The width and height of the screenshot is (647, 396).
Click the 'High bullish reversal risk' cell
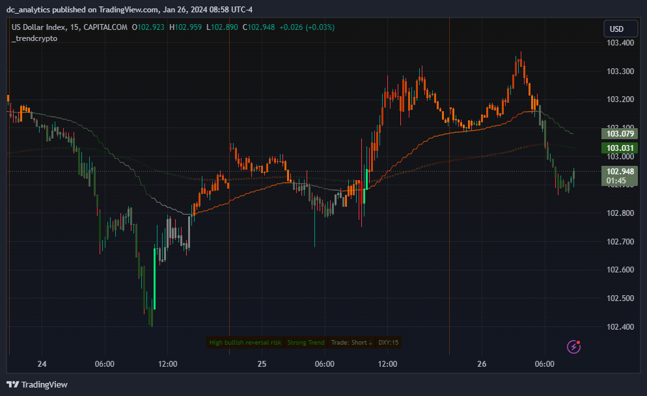tap(245, 343)
